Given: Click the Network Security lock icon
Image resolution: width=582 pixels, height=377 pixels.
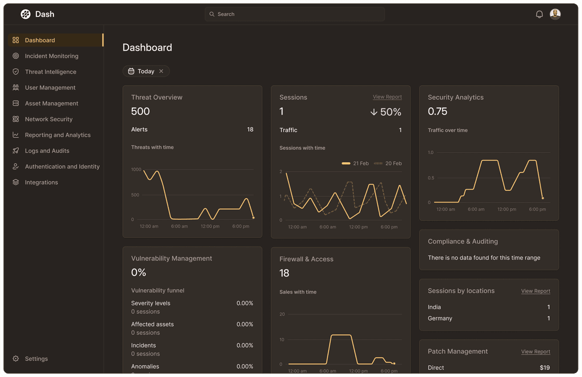Looking at the screenshot, I should click(15, 119).
